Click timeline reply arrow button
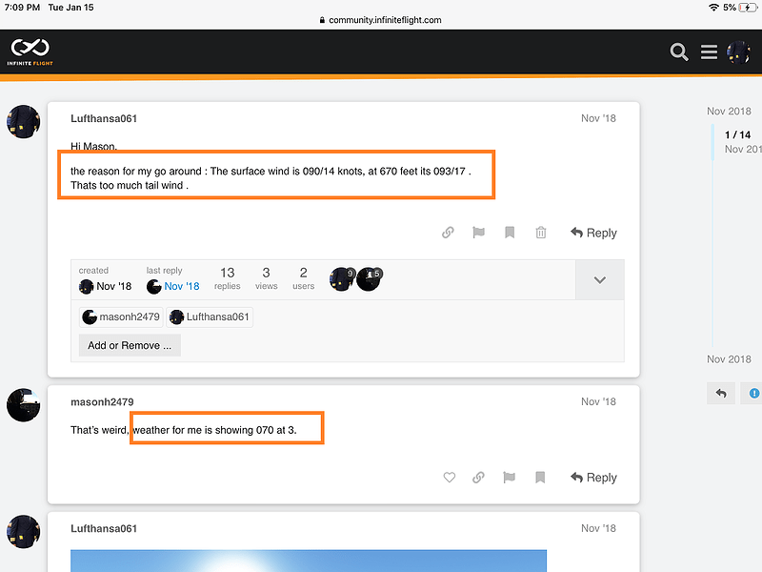Image resolution: width=762 pixels, height=572 pixels. 721,393
